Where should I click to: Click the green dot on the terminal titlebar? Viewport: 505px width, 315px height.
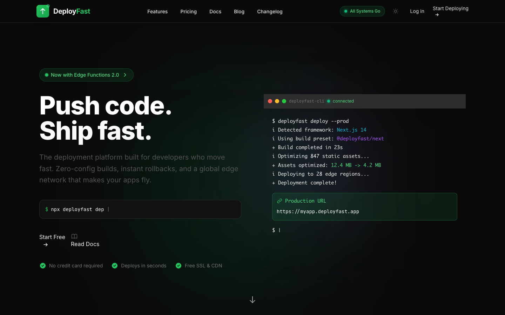(x=284, y=101)
